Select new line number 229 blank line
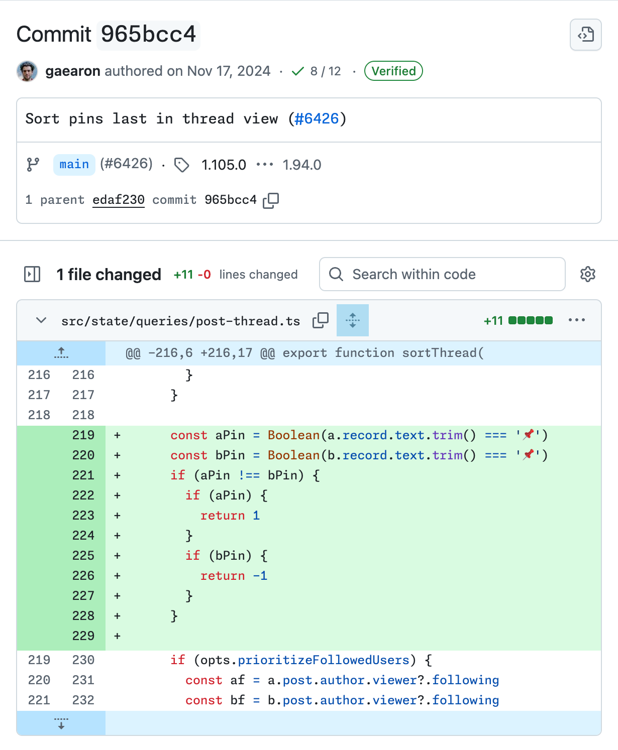Screen dimensions: 618x750 click(83, 636)
